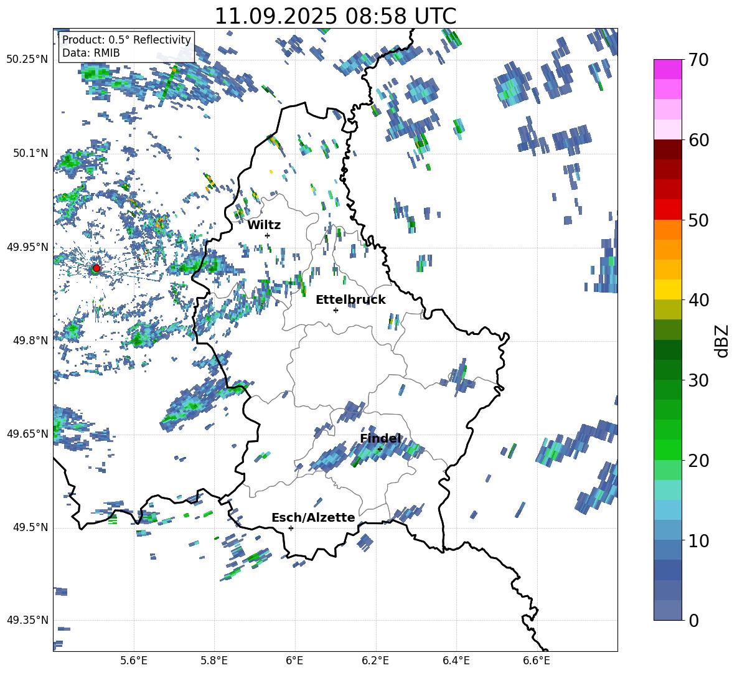Click the Ettelbruck city label

pyautogui.click(x=350, y=300)
